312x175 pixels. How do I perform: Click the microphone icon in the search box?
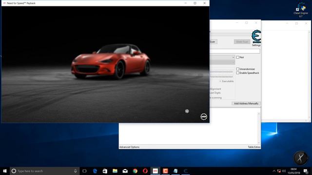76,171
